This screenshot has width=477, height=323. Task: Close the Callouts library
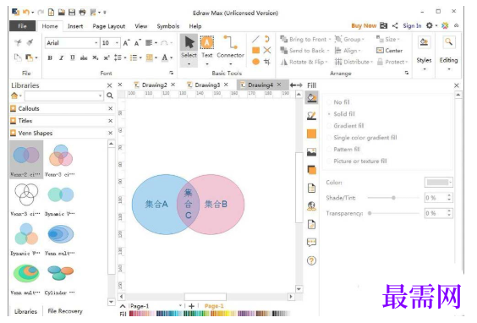coord(111,108)
